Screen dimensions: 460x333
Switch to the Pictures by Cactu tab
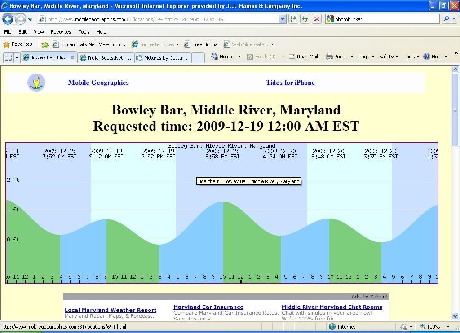163,58
